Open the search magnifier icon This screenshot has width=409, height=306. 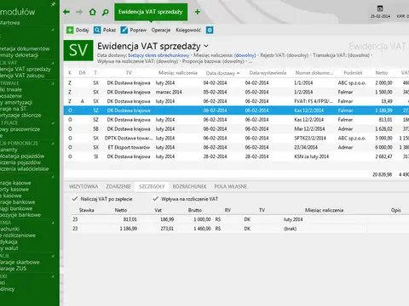106,12
